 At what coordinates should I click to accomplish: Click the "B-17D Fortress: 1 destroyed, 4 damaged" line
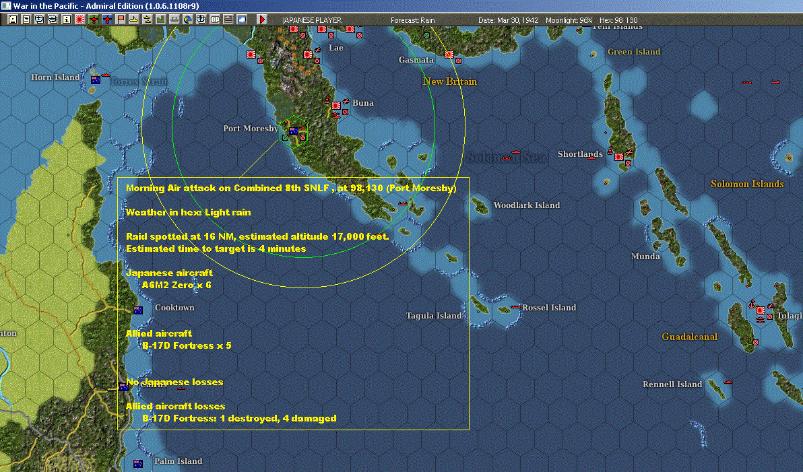(x=240, y=418)
